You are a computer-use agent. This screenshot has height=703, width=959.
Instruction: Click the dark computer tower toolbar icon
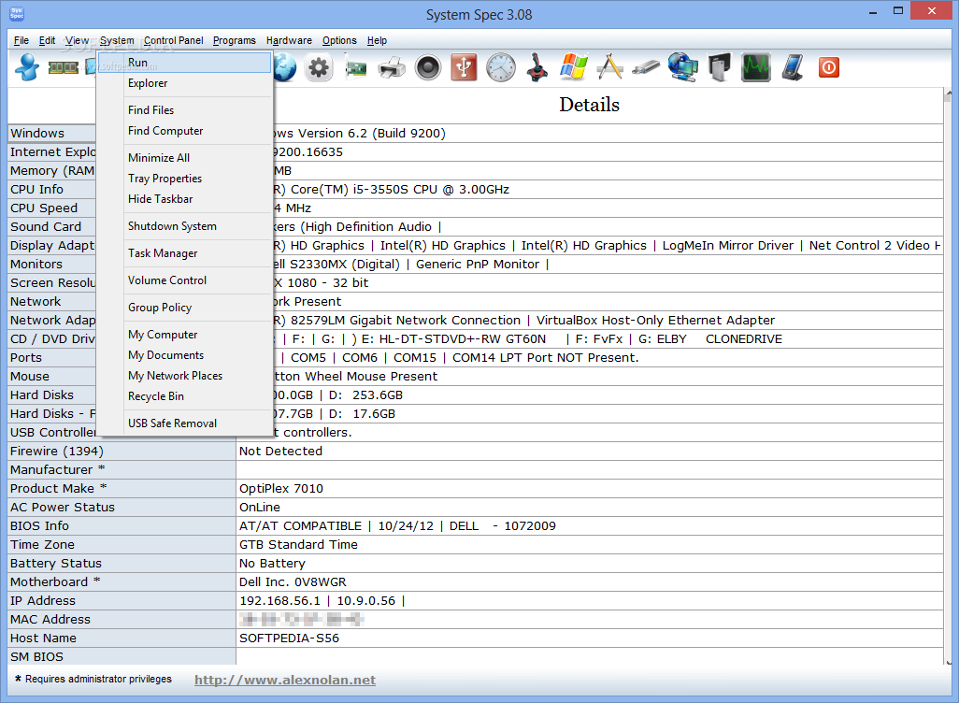[720, 67]
